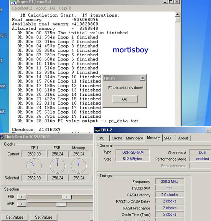Close the Finish dialog with X
Viewport: 211px width, 221px height.
coord(142,78)
